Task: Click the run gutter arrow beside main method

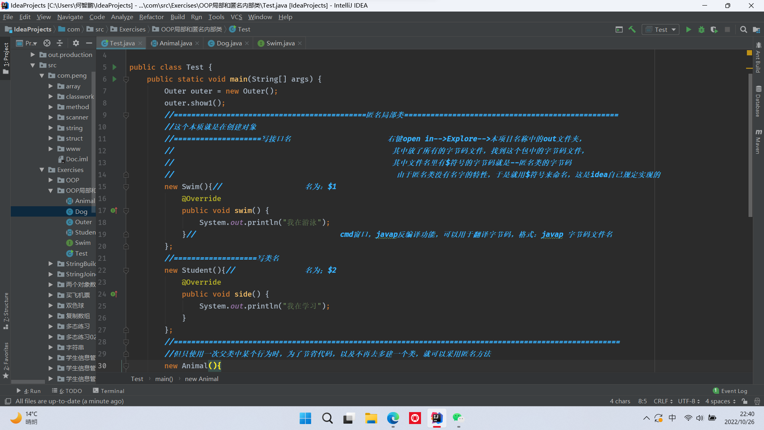Action: (115, 79)
